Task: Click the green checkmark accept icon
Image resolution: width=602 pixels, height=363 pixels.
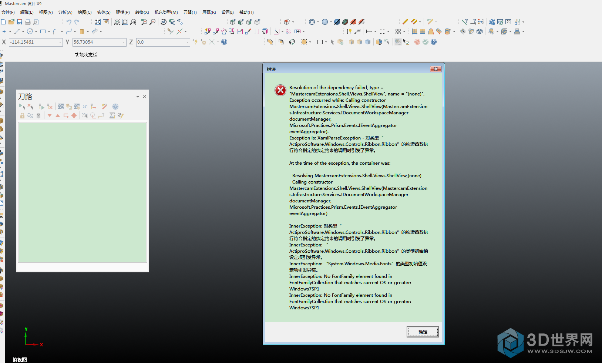Action: 426,42
